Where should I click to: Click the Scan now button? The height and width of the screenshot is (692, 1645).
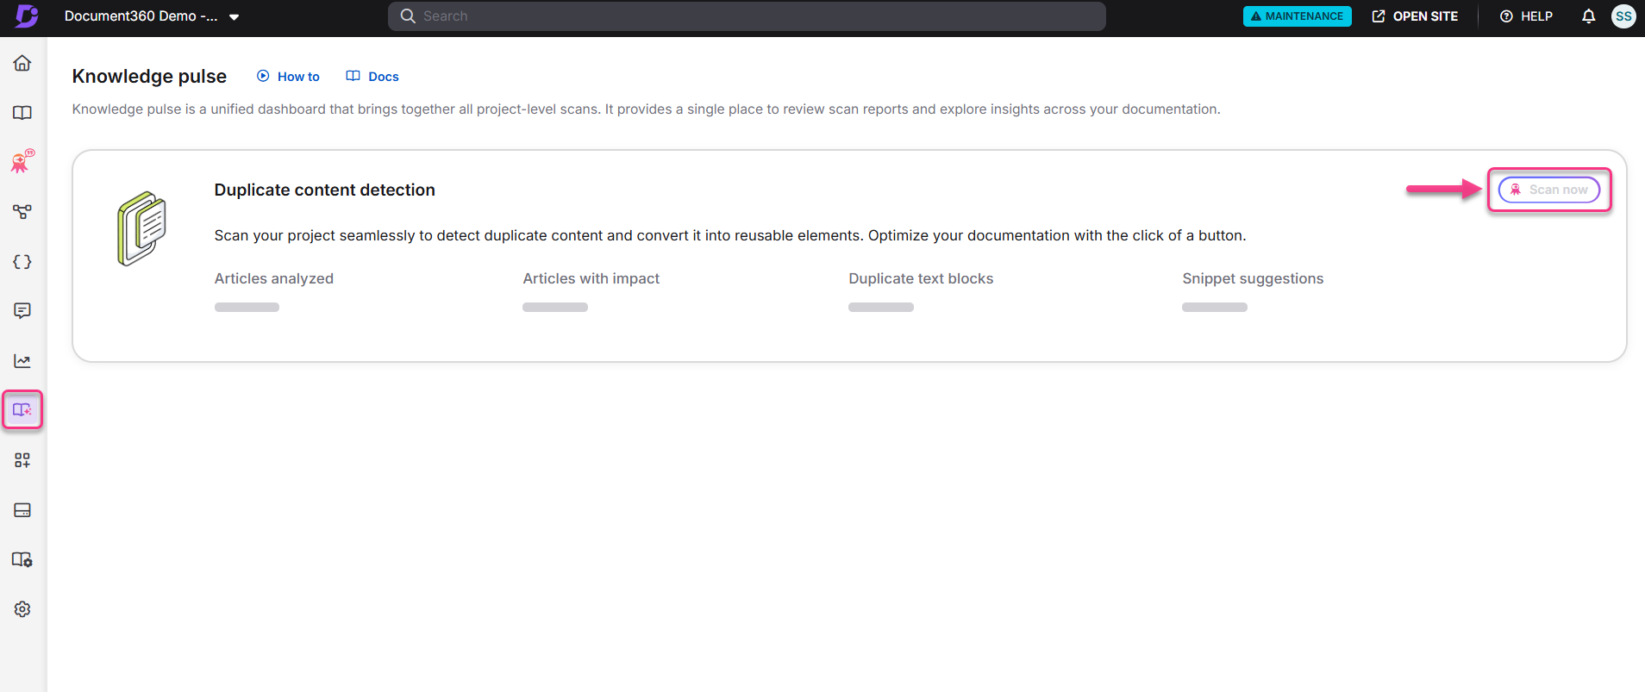1548,190
